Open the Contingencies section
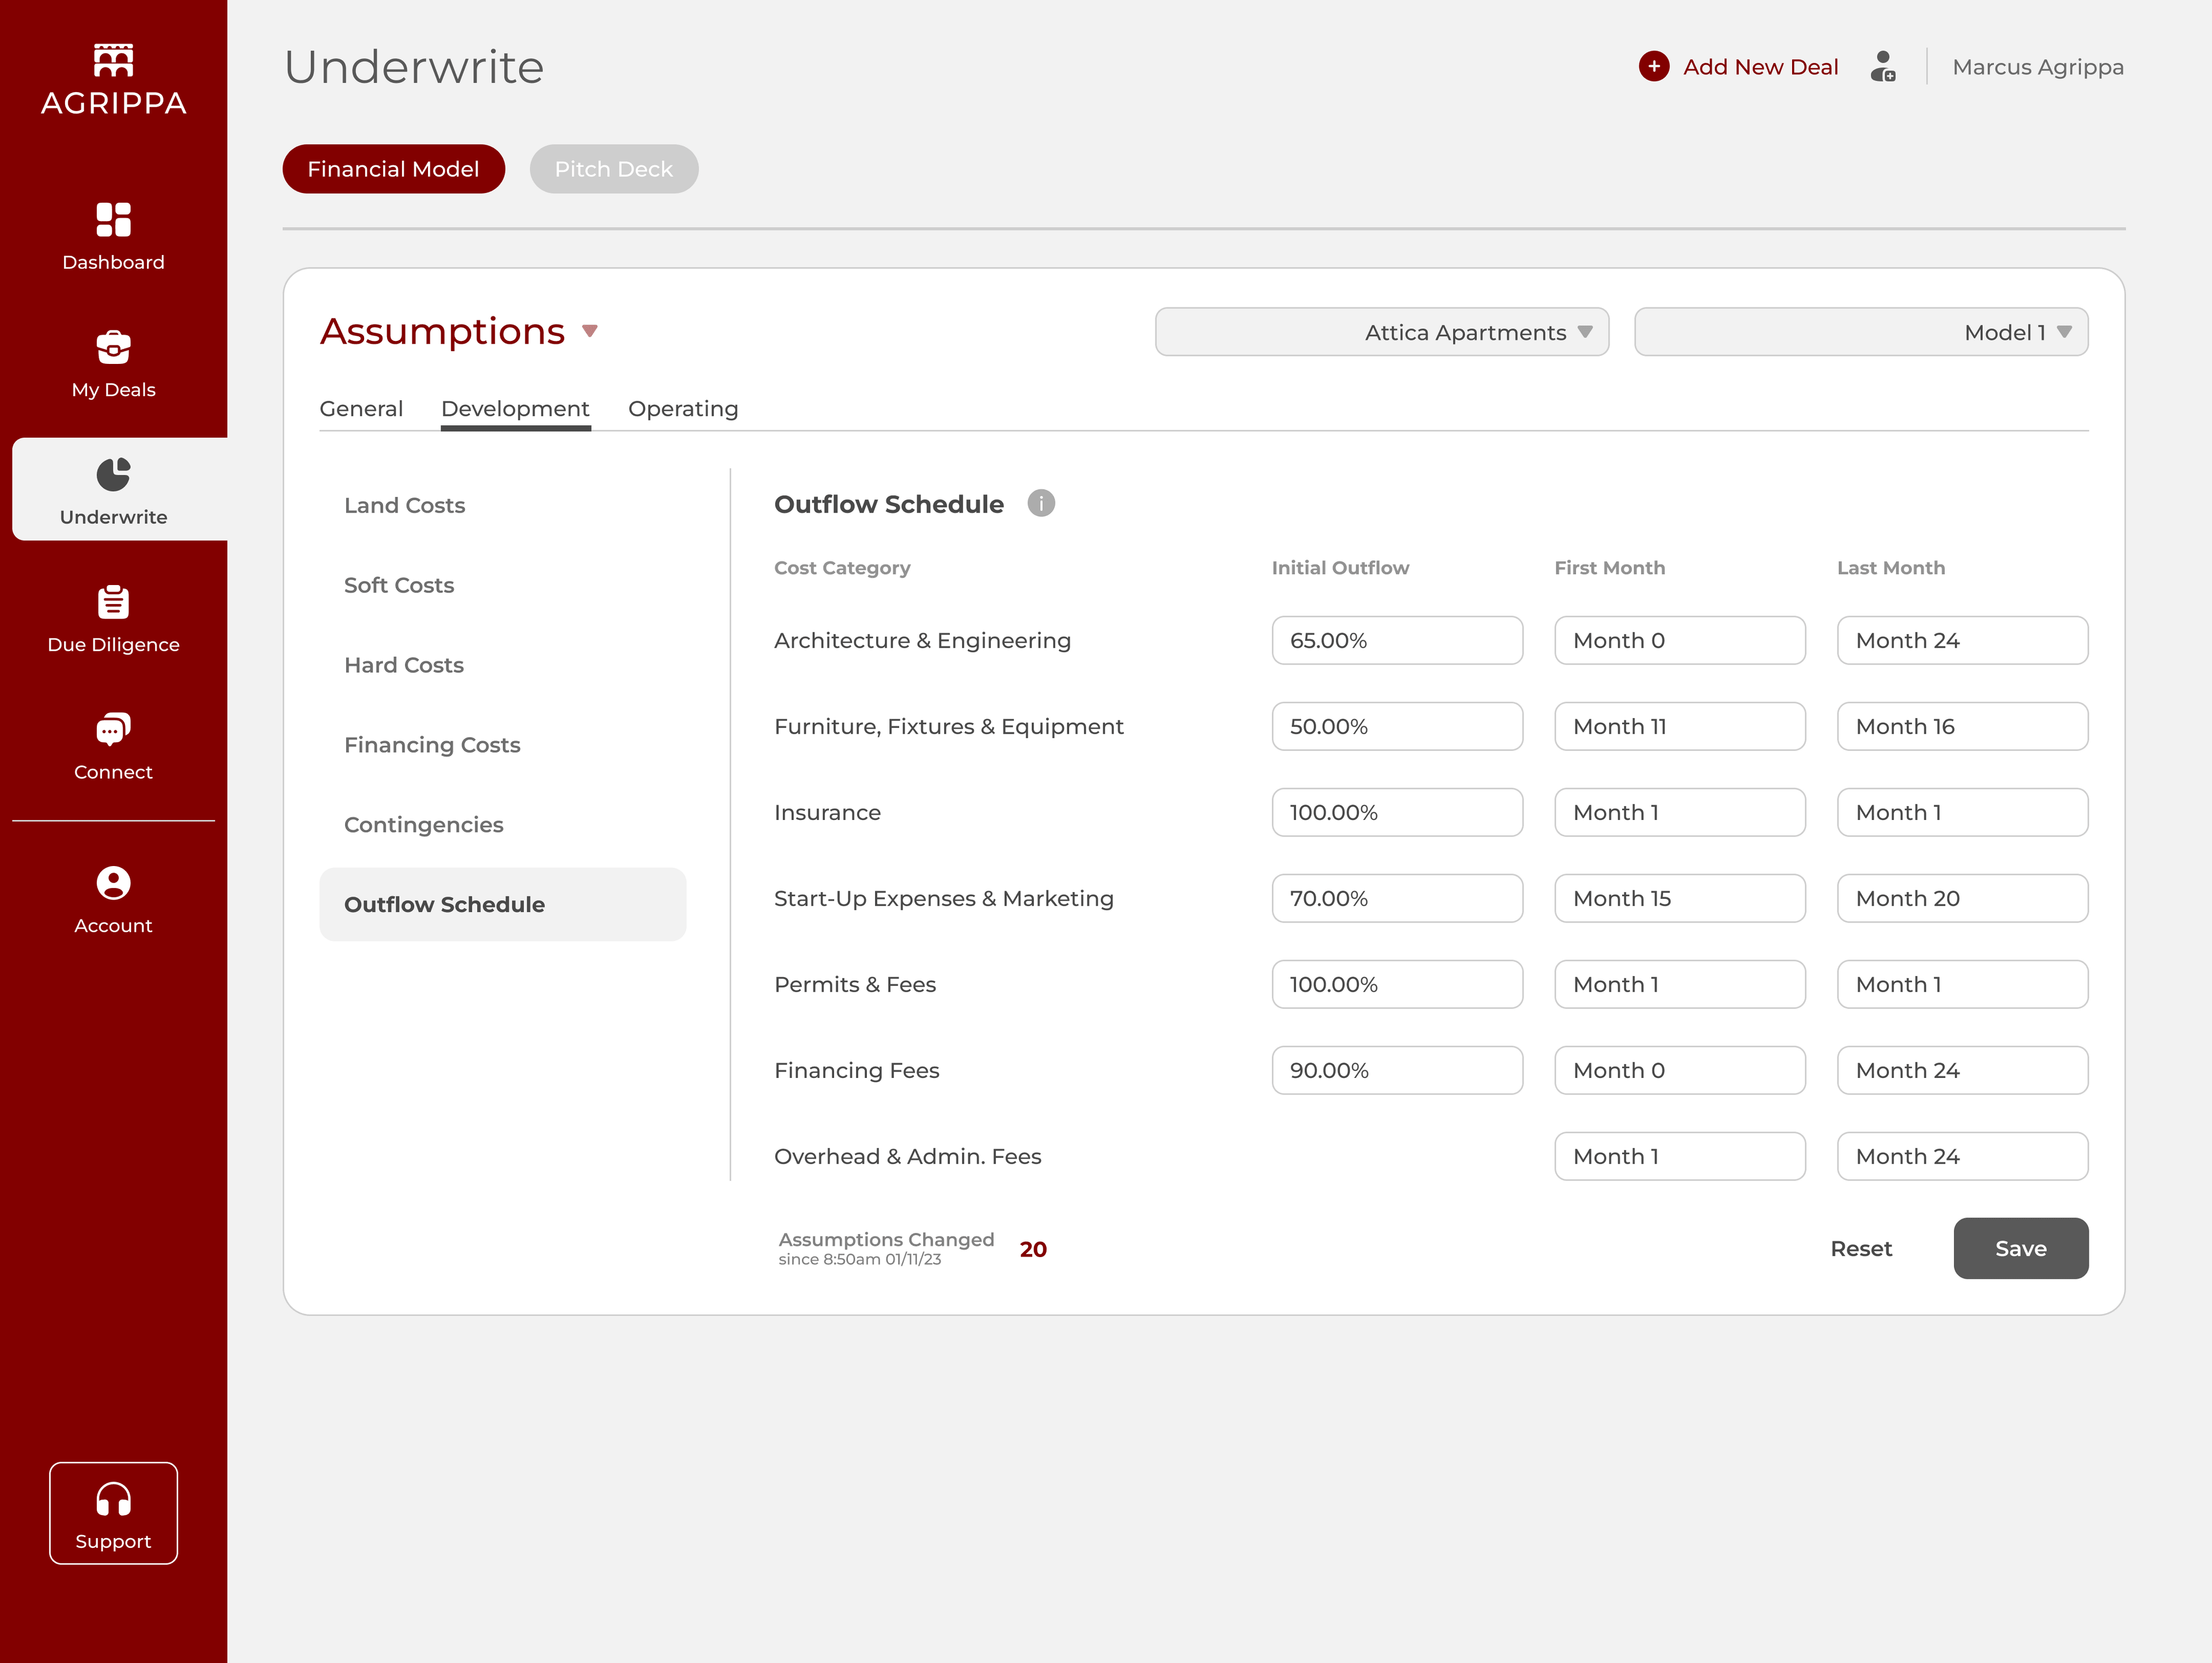This screenshot has height=1663, width=2212. pos(424,825)
